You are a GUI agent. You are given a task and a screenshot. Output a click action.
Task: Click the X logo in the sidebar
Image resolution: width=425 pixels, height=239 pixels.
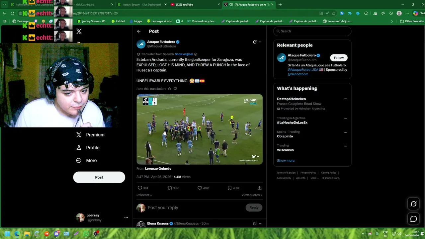point(79,32)
